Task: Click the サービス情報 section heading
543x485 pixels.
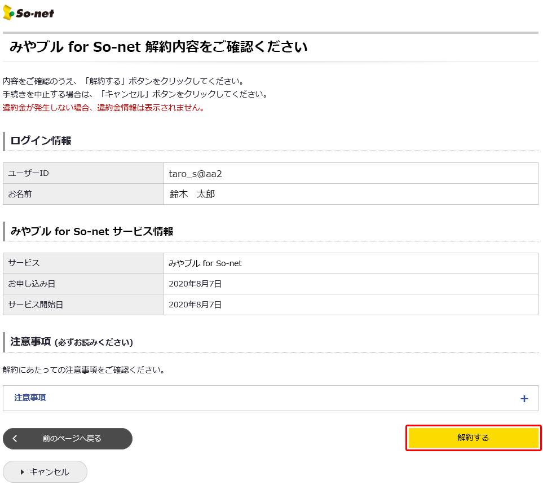Action: click(91, 232)
